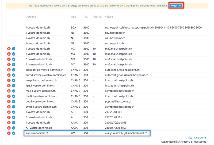Delete the wildcard *.il-vostro-dominio.ch AAAA record
Viewport: 214px width, 145px height.
[9, 128]
